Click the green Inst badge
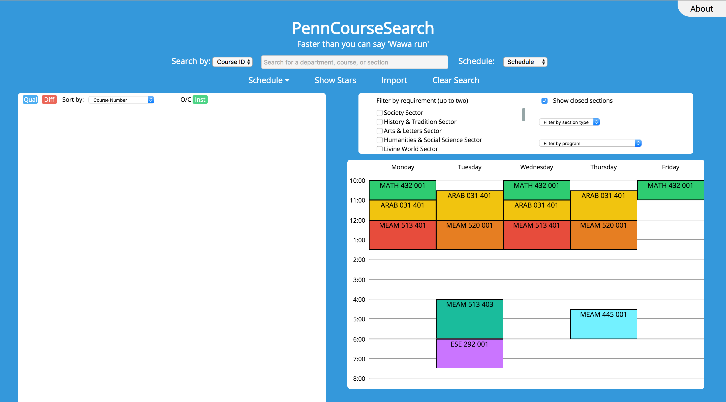 200,100
